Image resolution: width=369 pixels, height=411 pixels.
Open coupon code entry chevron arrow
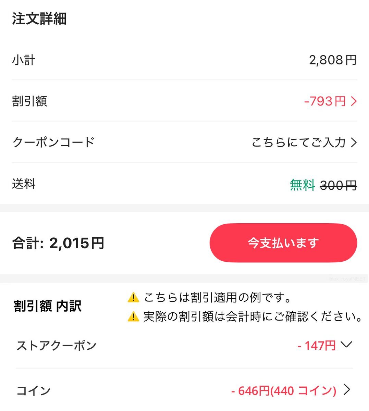[354, 142]
